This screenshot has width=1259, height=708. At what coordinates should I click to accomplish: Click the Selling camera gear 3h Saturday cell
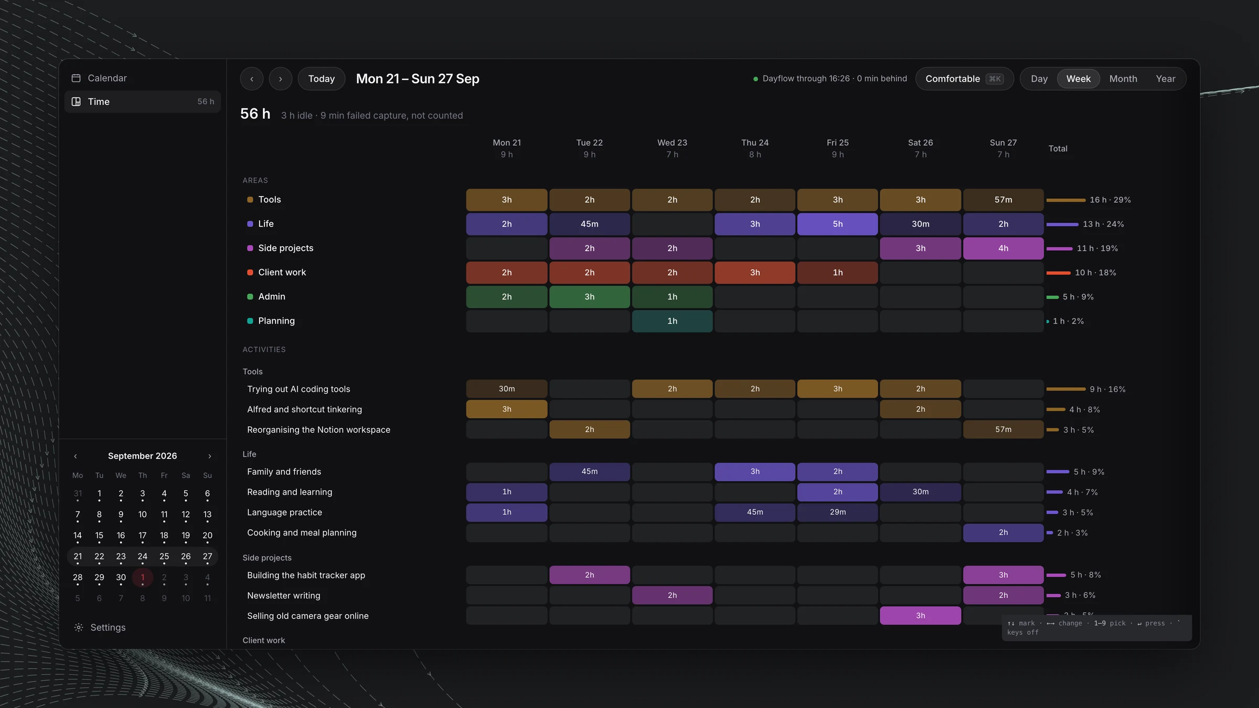point(920,616)
